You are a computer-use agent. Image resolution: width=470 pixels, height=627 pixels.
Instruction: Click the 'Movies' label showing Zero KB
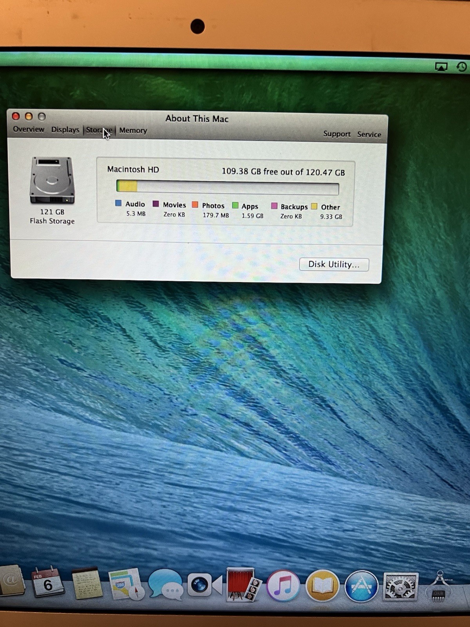point(174,205)
